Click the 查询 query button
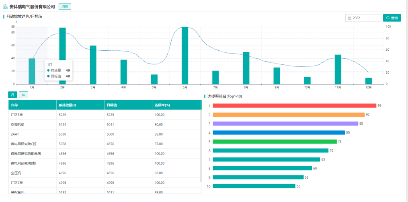Image resolution: width=408 pixels, height=202 pixels. [392, 18]
